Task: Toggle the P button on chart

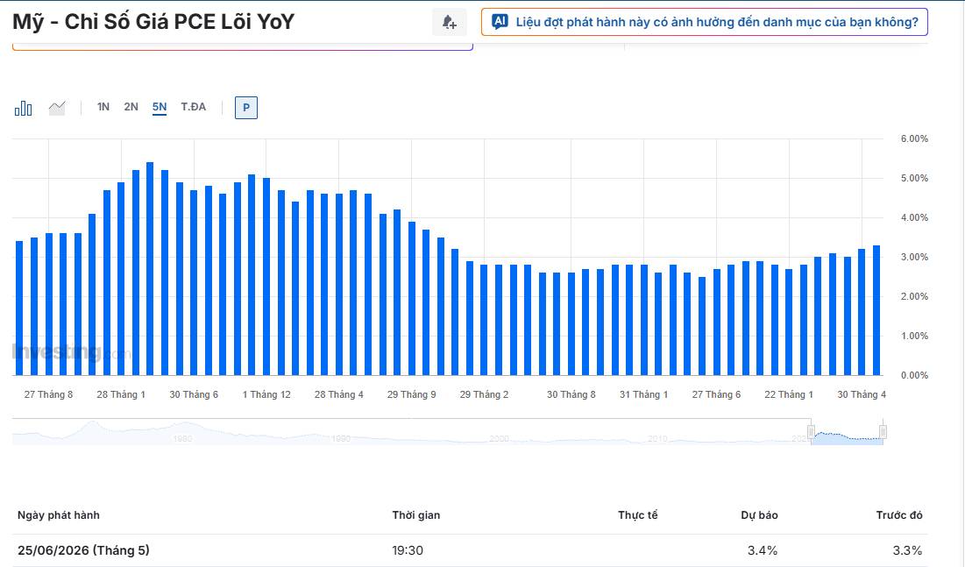Action: coord(246,108)
